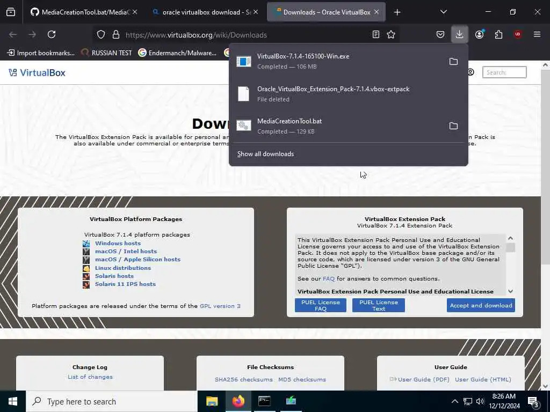Close the oracle virtualbox download search tab
The height and width of the screenshot is (412, 550).
coord(256,12)
